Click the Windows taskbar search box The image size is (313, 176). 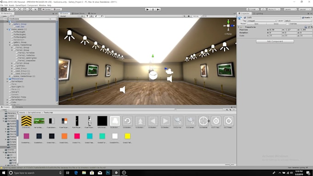pos(35,173)
